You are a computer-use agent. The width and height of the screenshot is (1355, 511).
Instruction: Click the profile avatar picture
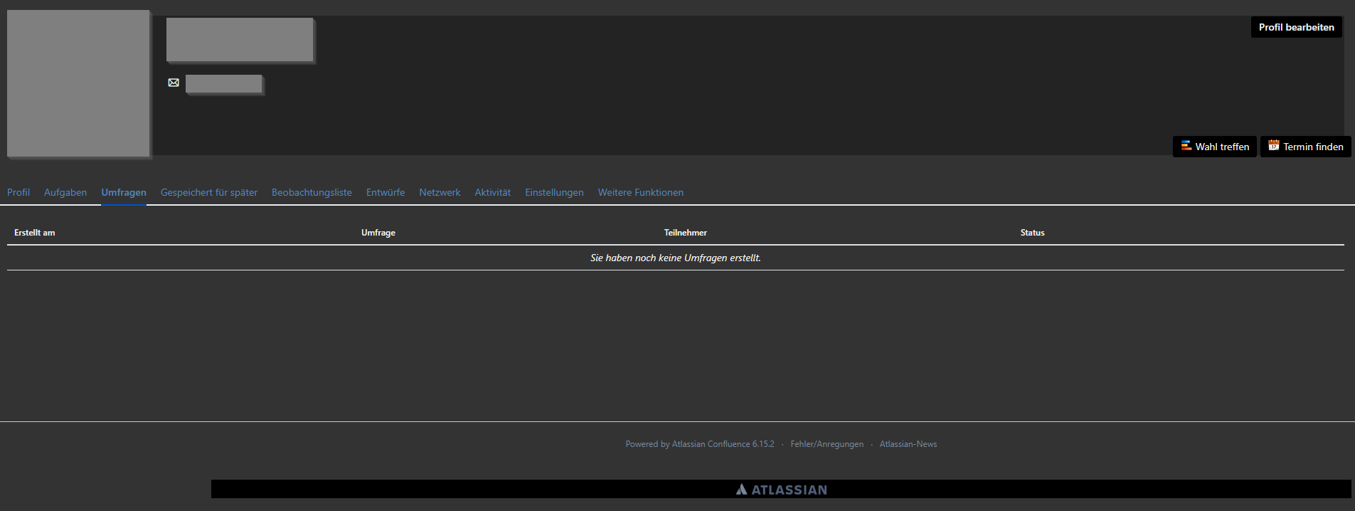click(78, 83)
